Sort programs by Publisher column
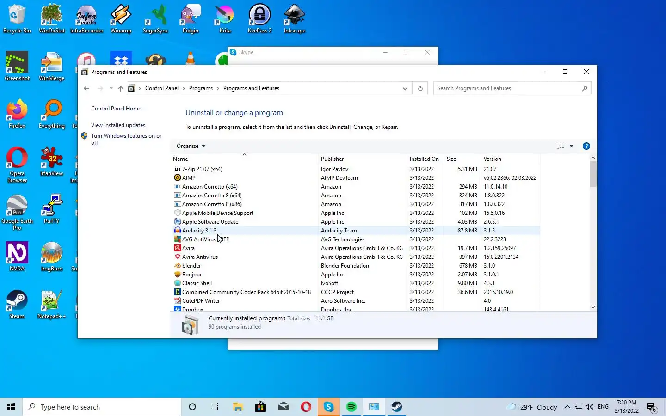 [x=362, y=159]
